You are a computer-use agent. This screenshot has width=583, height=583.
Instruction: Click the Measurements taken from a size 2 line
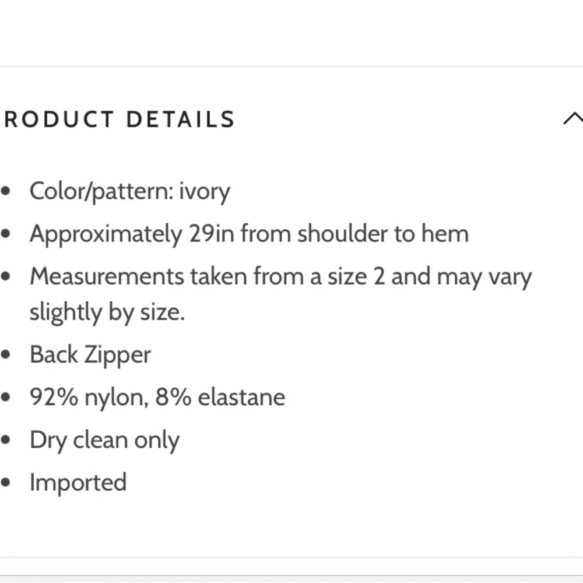pos(281,278)
